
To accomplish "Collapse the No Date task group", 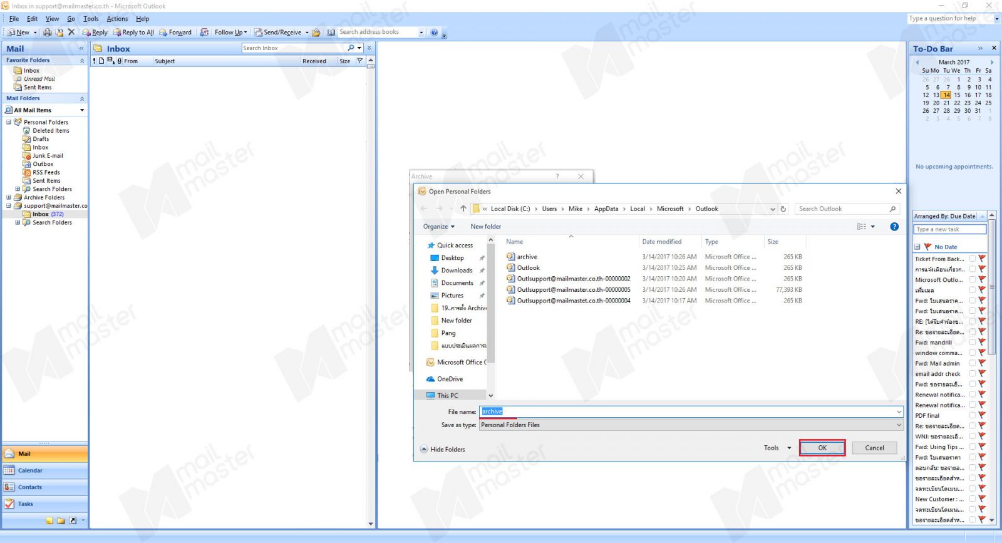I will tap(917, 247).
